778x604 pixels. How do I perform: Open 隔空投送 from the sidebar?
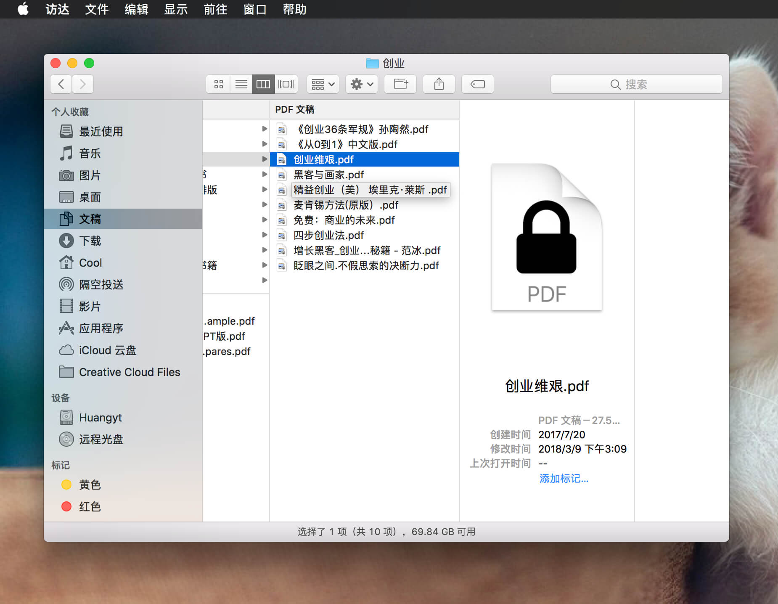pos(101,284)
